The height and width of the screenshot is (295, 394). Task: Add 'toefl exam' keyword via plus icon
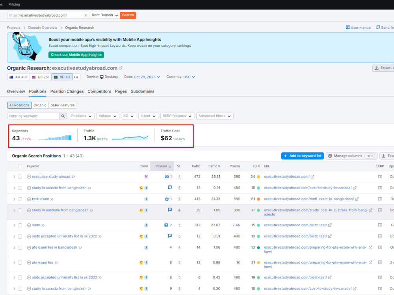click(x=29, y=199)
